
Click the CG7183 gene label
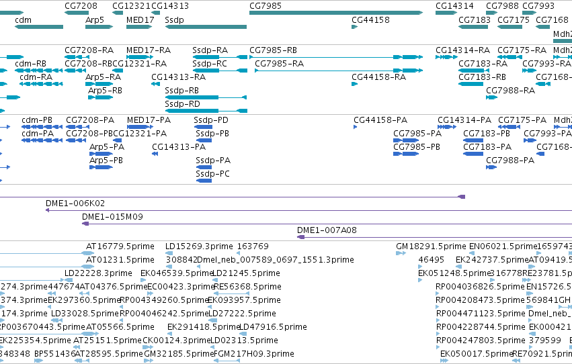click(475, 19)
